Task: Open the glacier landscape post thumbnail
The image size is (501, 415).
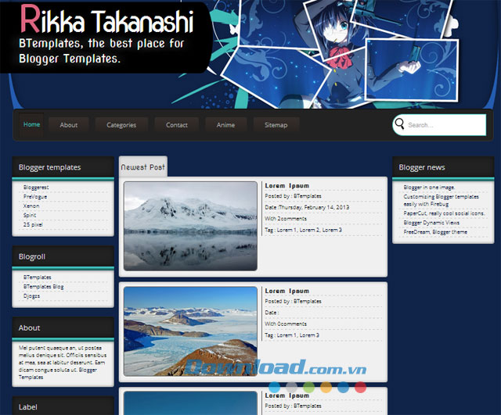Action: click(190, 331)
